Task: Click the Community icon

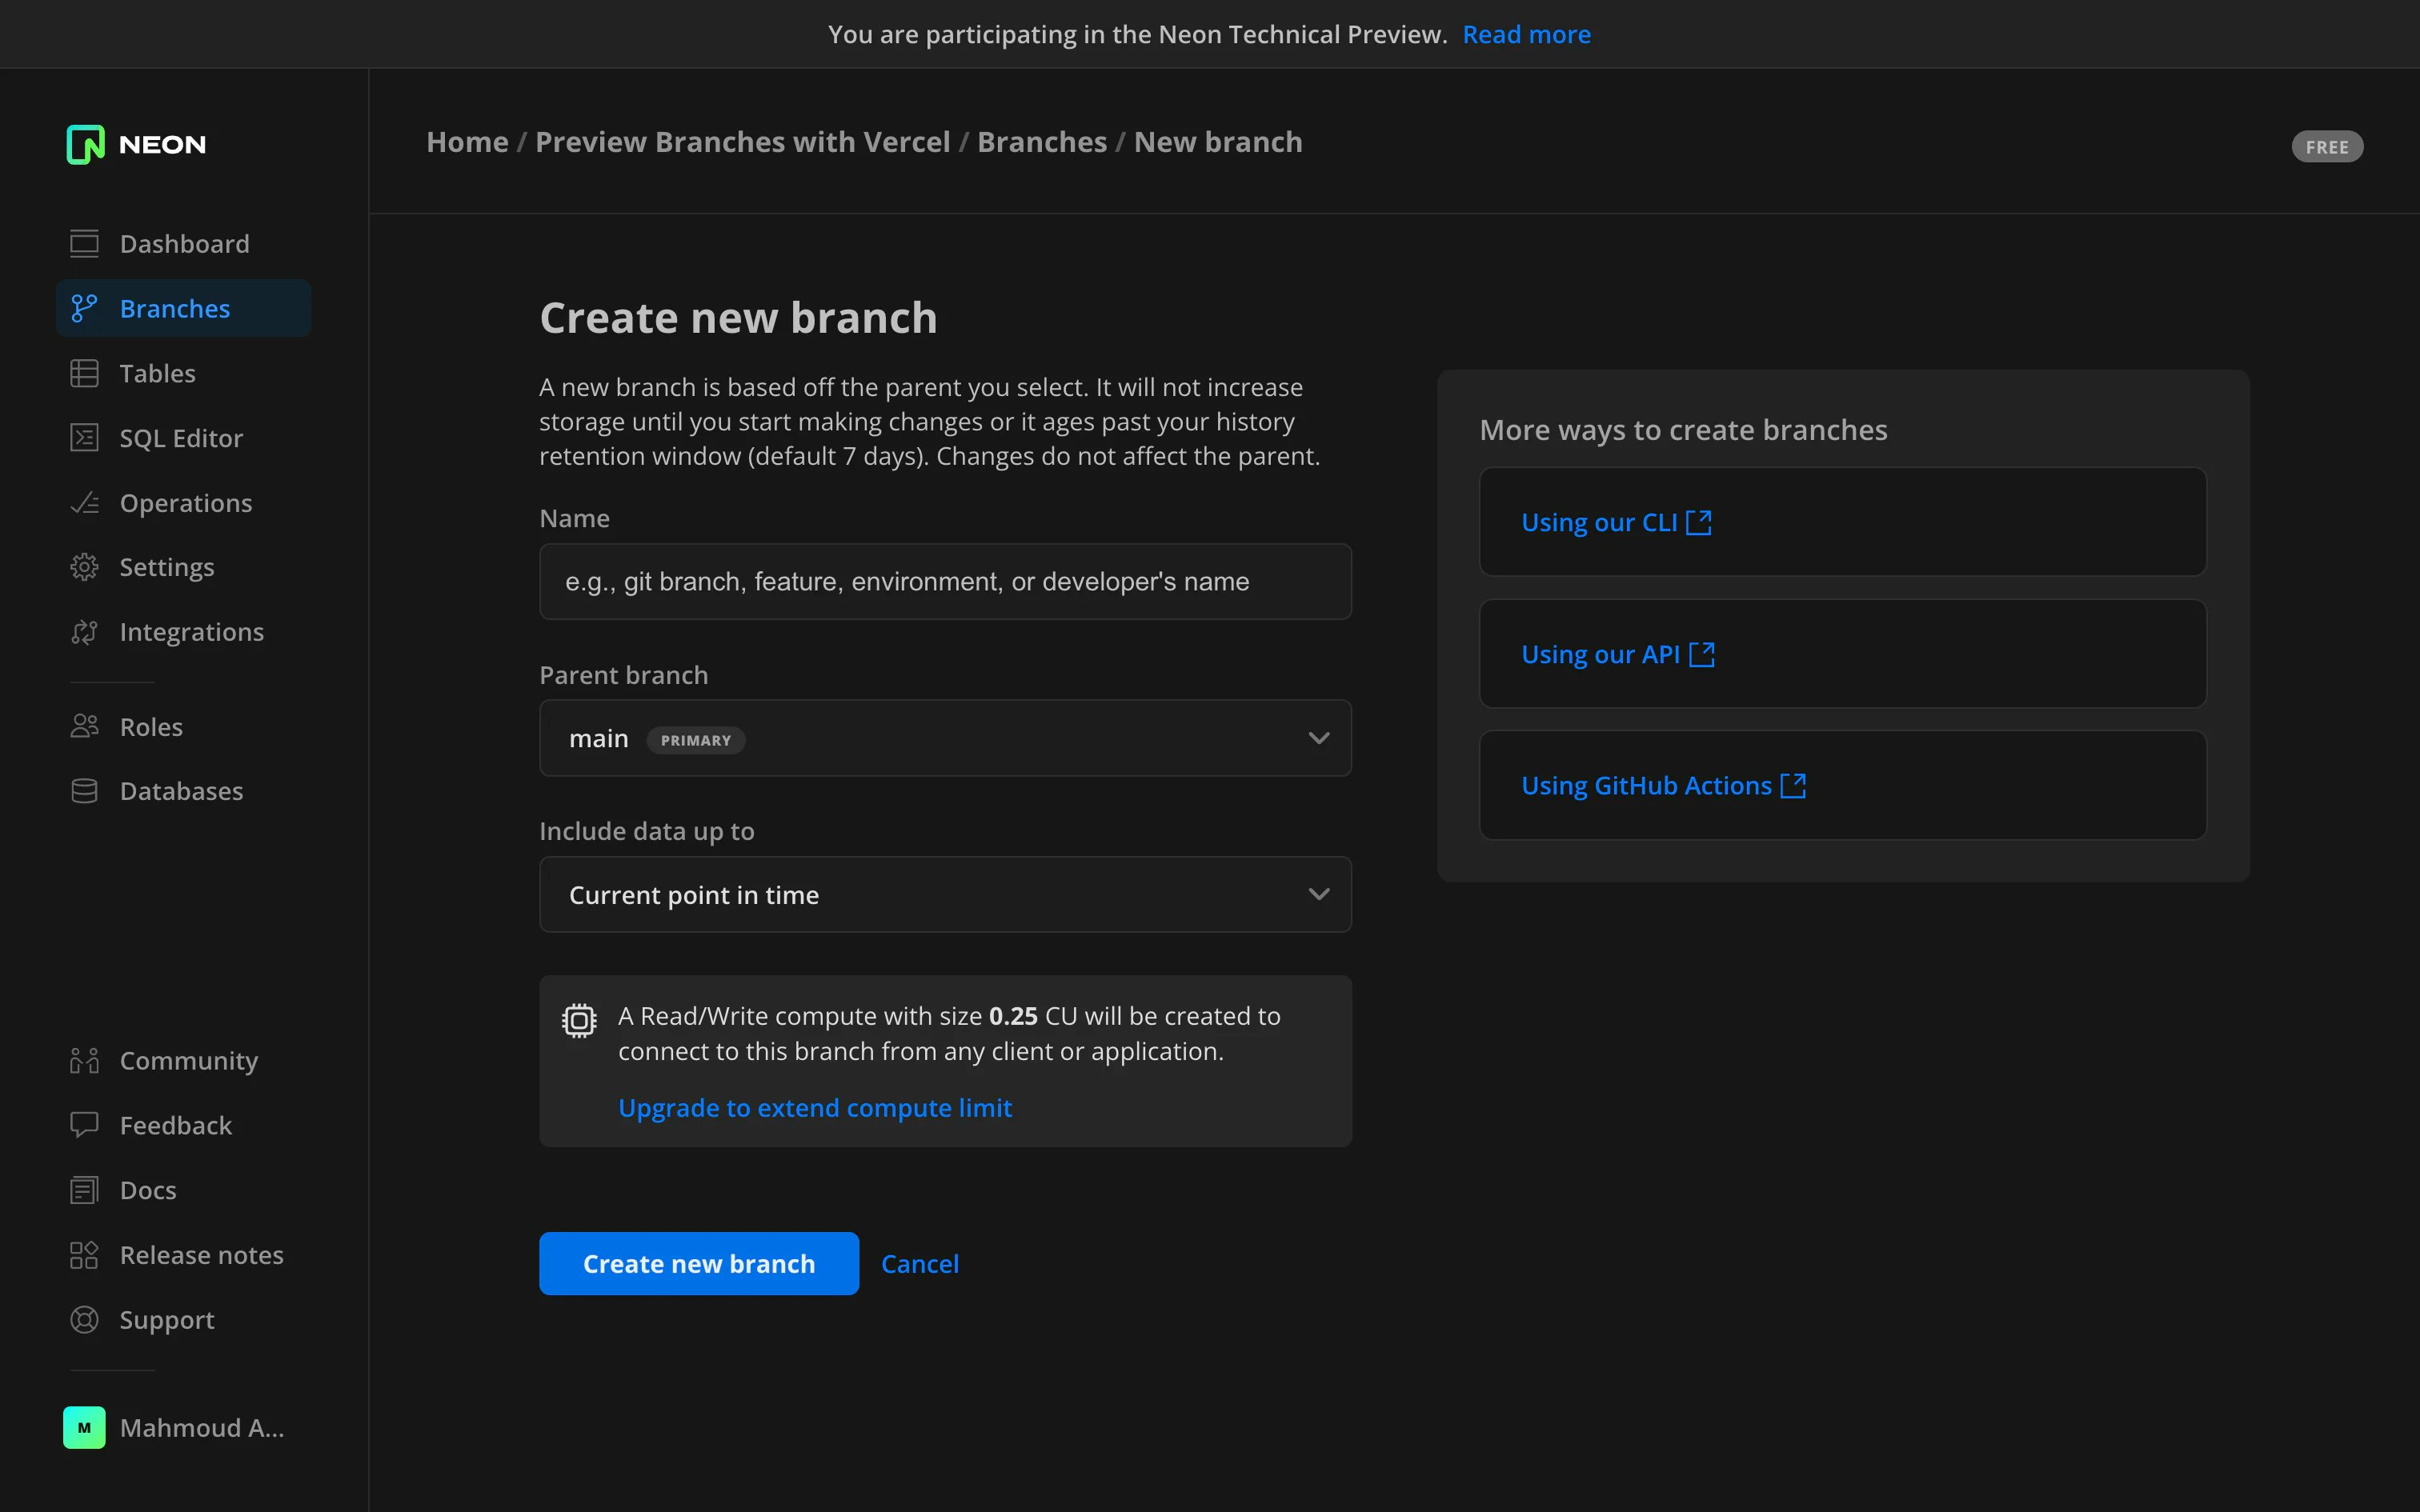Action: (84, 1061)
